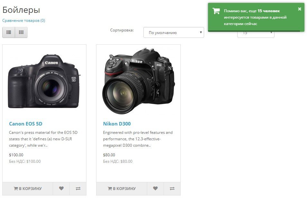Add Canon EOS 5D to wishlist
This screenshot has width=307, height=199.
(61, 189)
